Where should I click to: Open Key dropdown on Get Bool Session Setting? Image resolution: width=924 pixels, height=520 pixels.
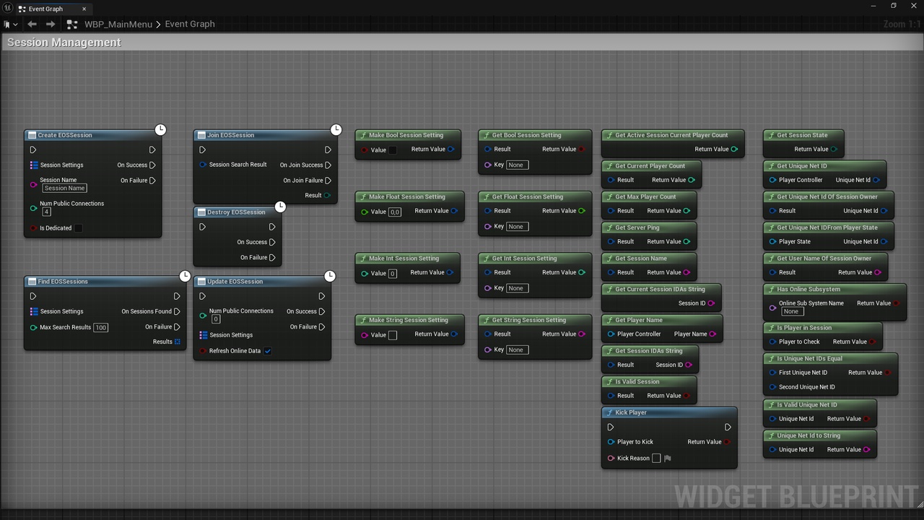(x=517, y=165)
